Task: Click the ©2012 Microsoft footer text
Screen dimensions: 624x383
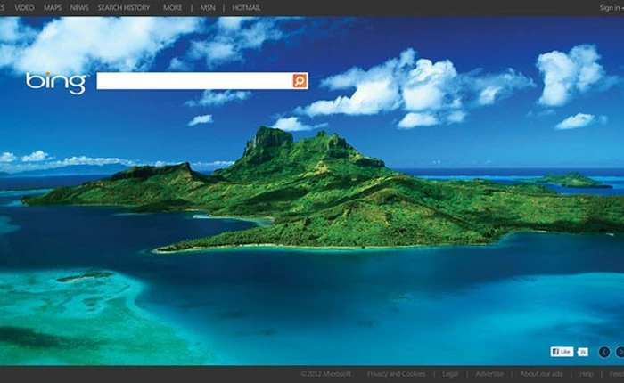Action: click(326, 374)
